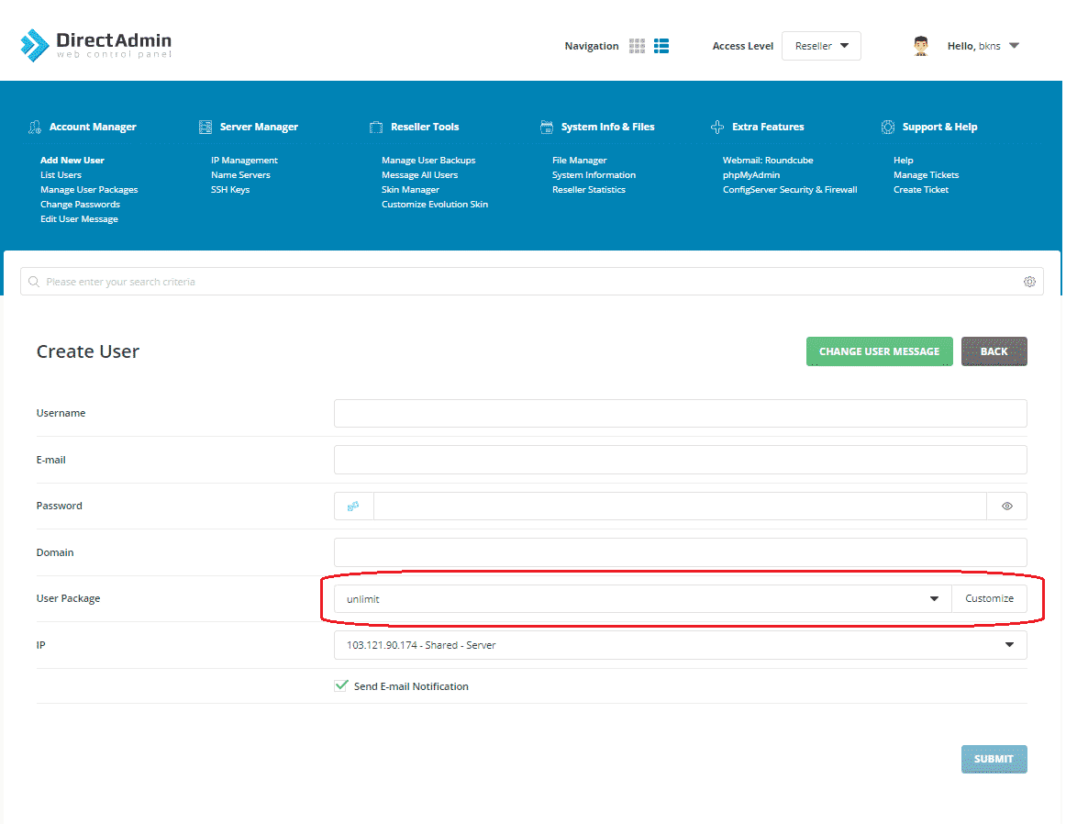The width and height of the screenshot is (1066, 824).
Task: Open Reseller Statistics link
Action: [589, 190]
